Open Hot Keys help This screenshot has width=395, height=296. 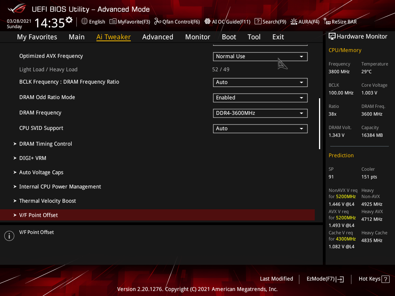click(374, 279)
